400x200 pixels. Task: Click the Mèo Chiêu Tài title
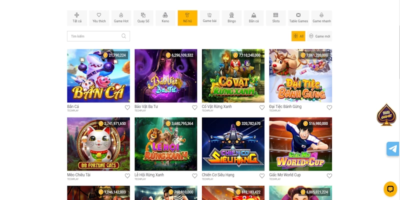tap(79, 175)
